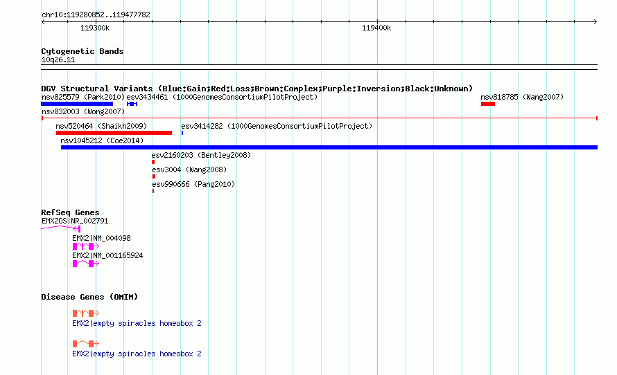617x375 pixels.
Task: Open the EMX2OS|NR_002791 gene label
Action: tap(75, 221)
